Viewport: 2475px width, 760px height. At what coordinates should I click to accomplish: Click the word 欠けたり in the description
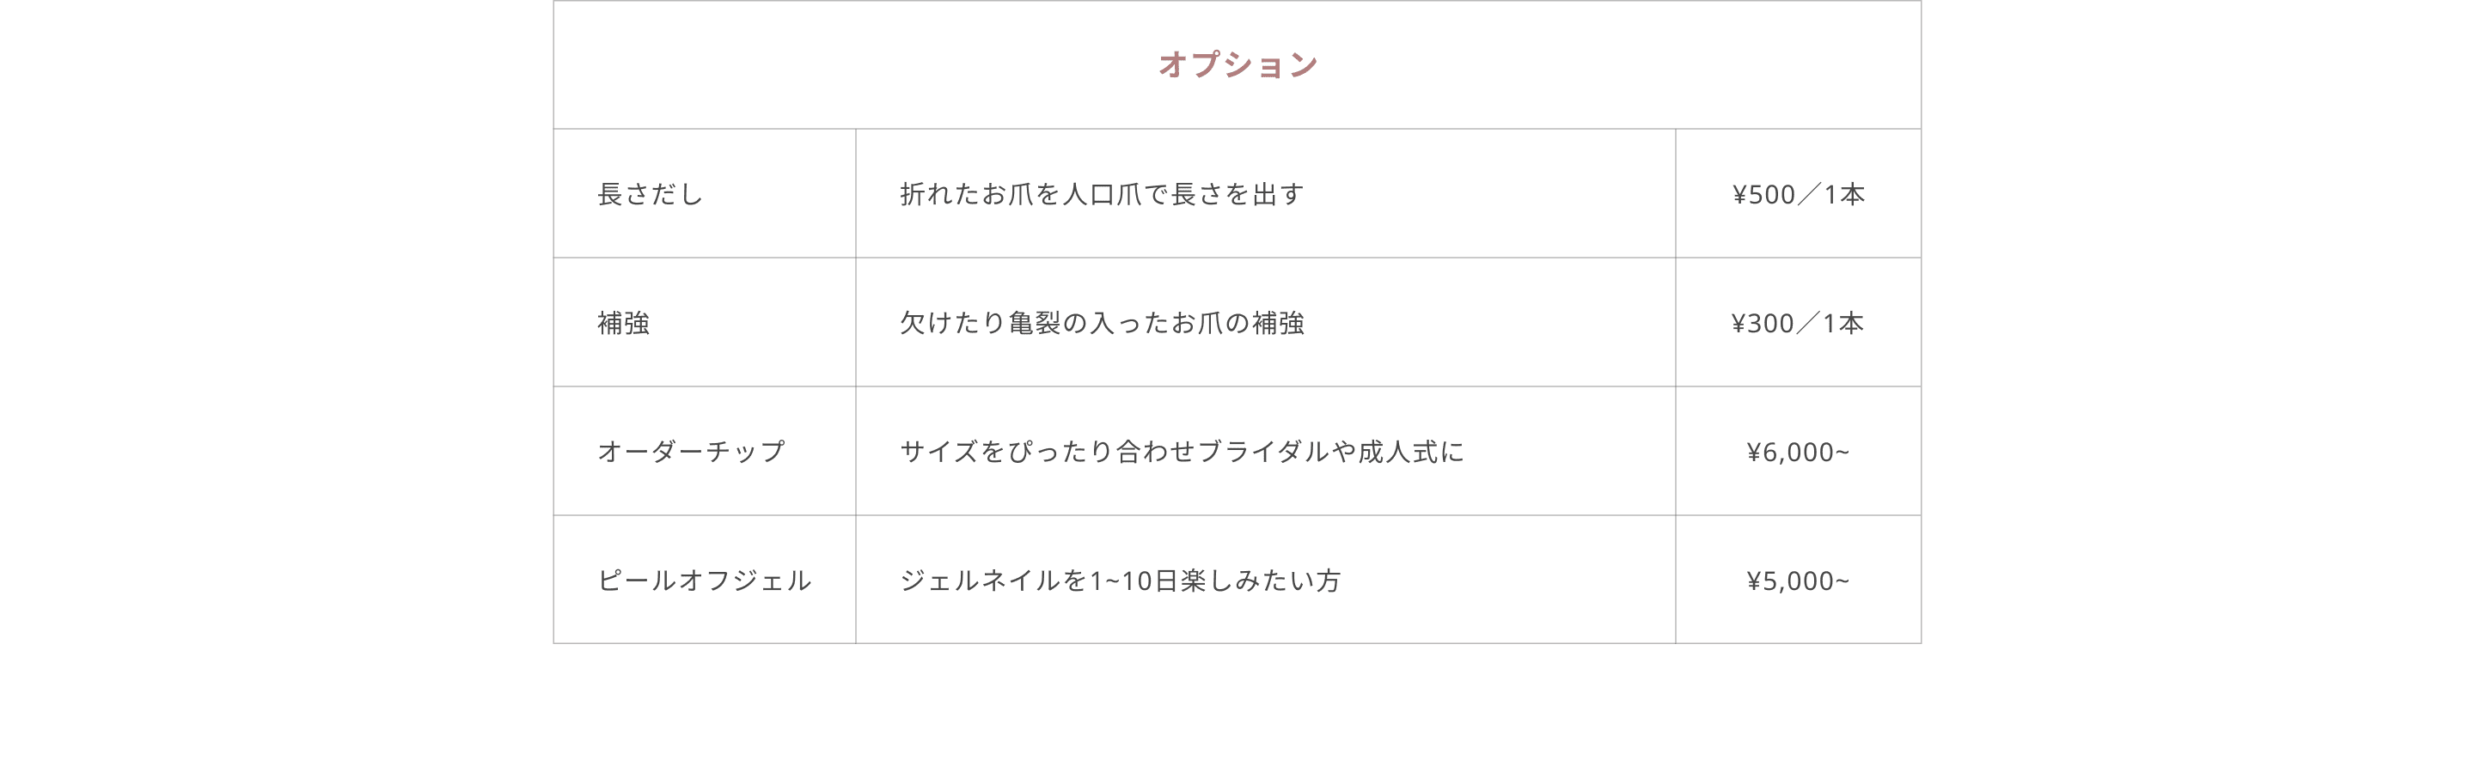pyautogui.click(x=952, y=322)
